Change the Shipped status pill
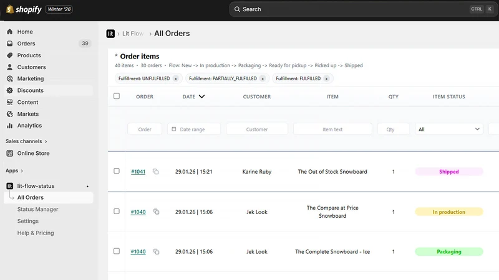This screenshot has width=499, height=280. (448, 172)
